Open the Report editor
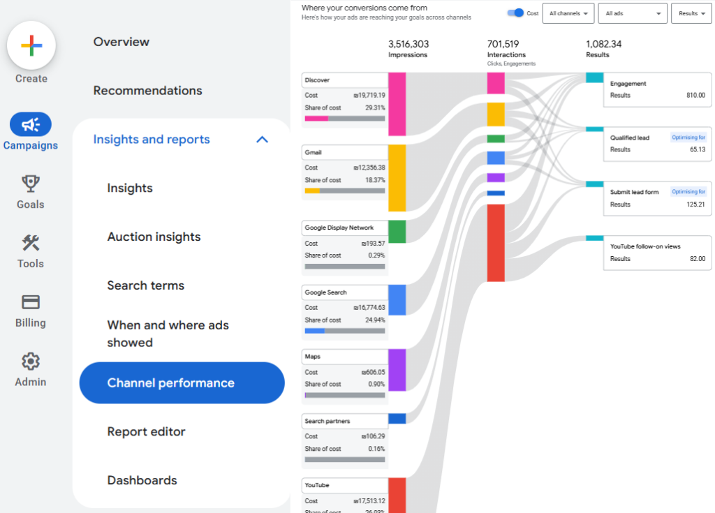The image size is (715, 513). [x=146, y=432]
